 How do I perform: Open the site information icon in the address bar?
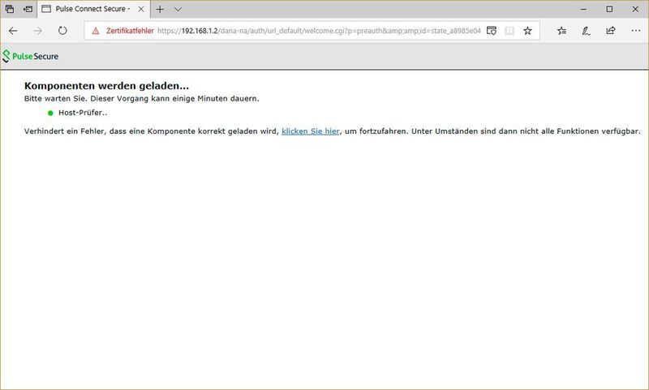point(492,31)
